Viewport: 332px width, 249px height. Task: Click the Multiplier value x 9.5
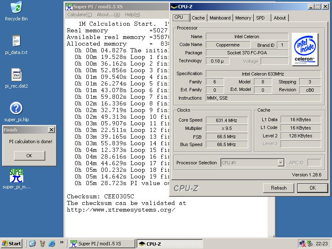click(x=227, y=128)
